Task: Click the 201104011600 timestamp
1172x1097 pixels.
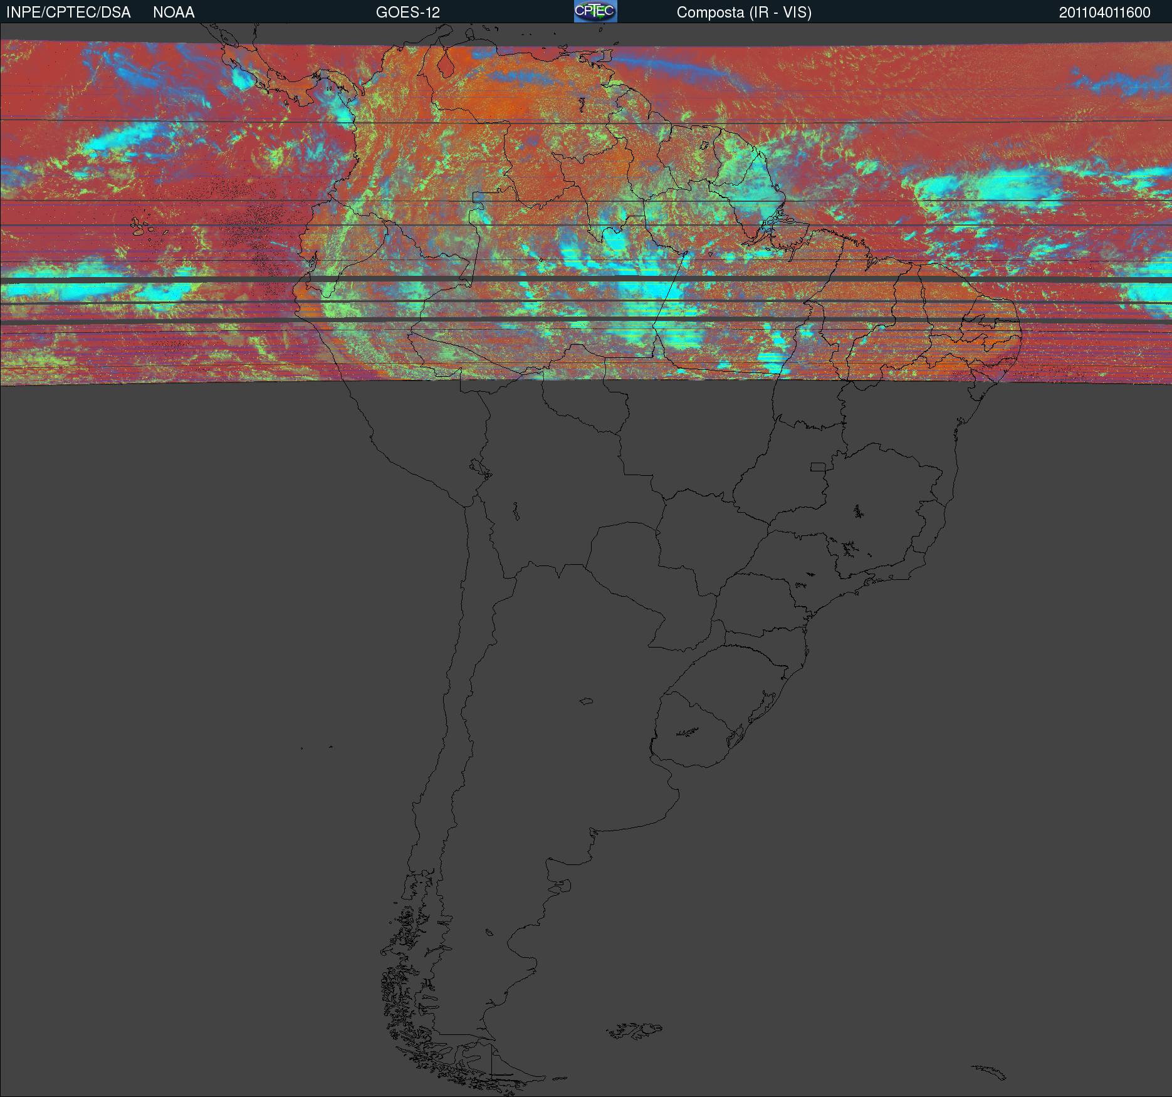Action: [1105, 13]
